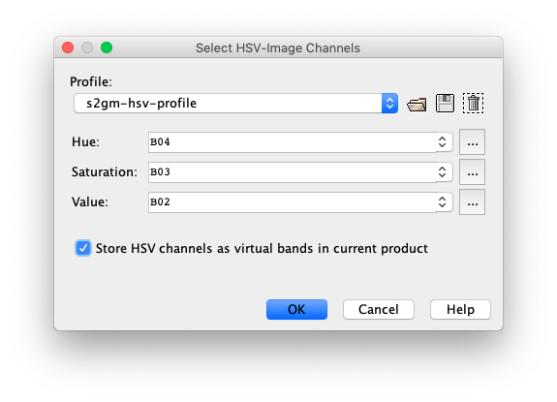Delete profile using trash can icon
557x402 pixels.
click(x=473, y=104)
